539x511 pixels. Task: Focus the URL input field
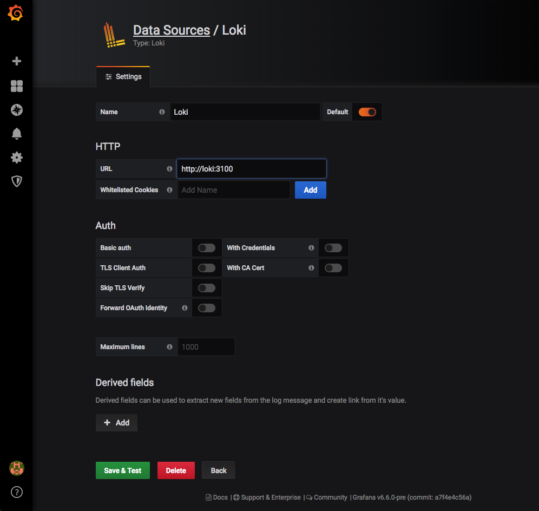pos(252,168)
